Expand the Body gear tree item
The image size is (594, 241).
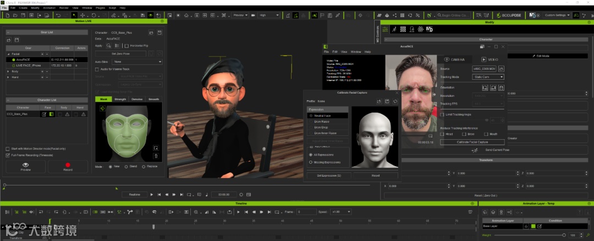(8, 72)
